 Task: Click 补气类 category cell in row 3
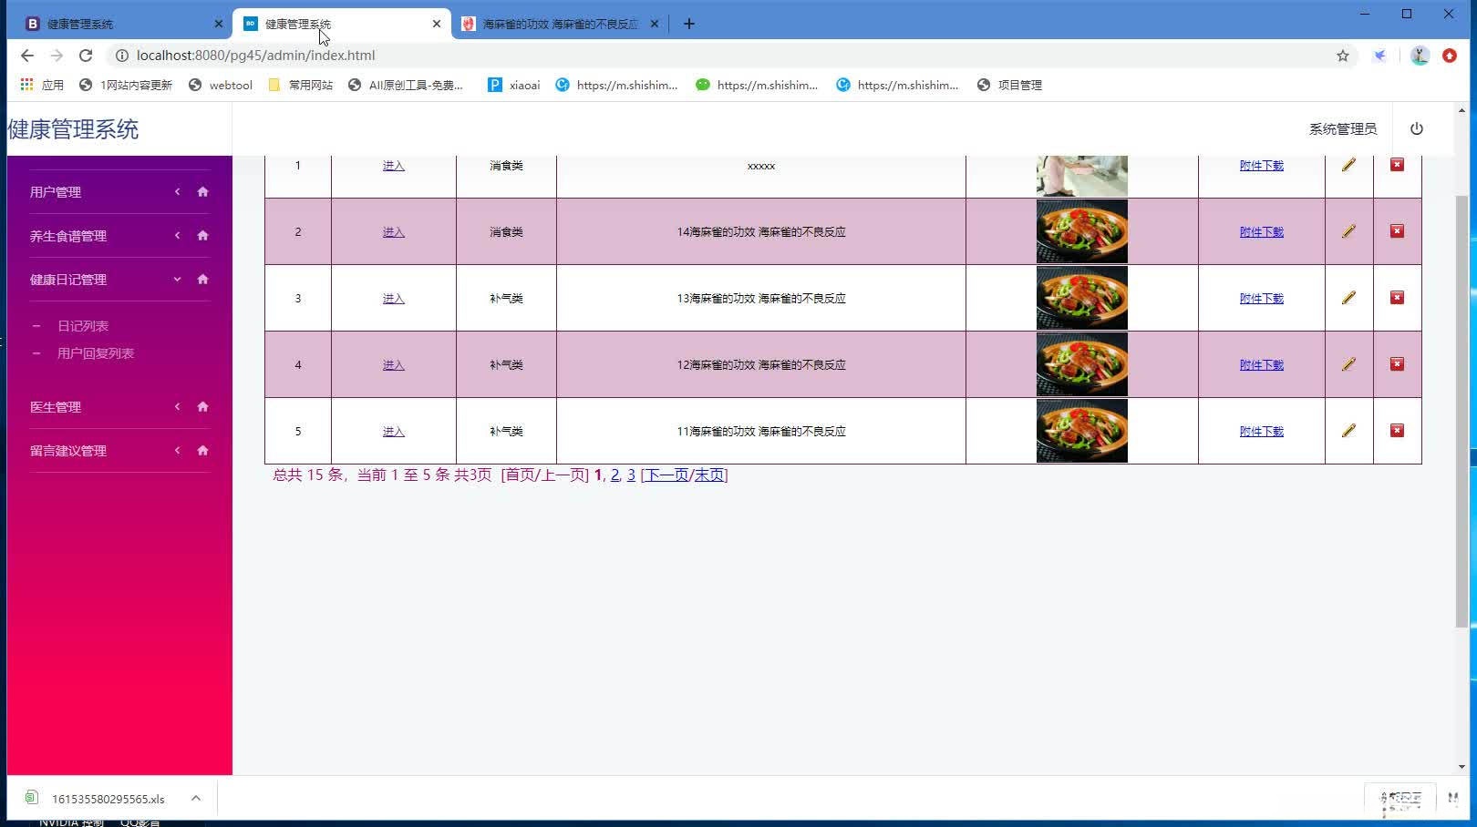point(506,299)
